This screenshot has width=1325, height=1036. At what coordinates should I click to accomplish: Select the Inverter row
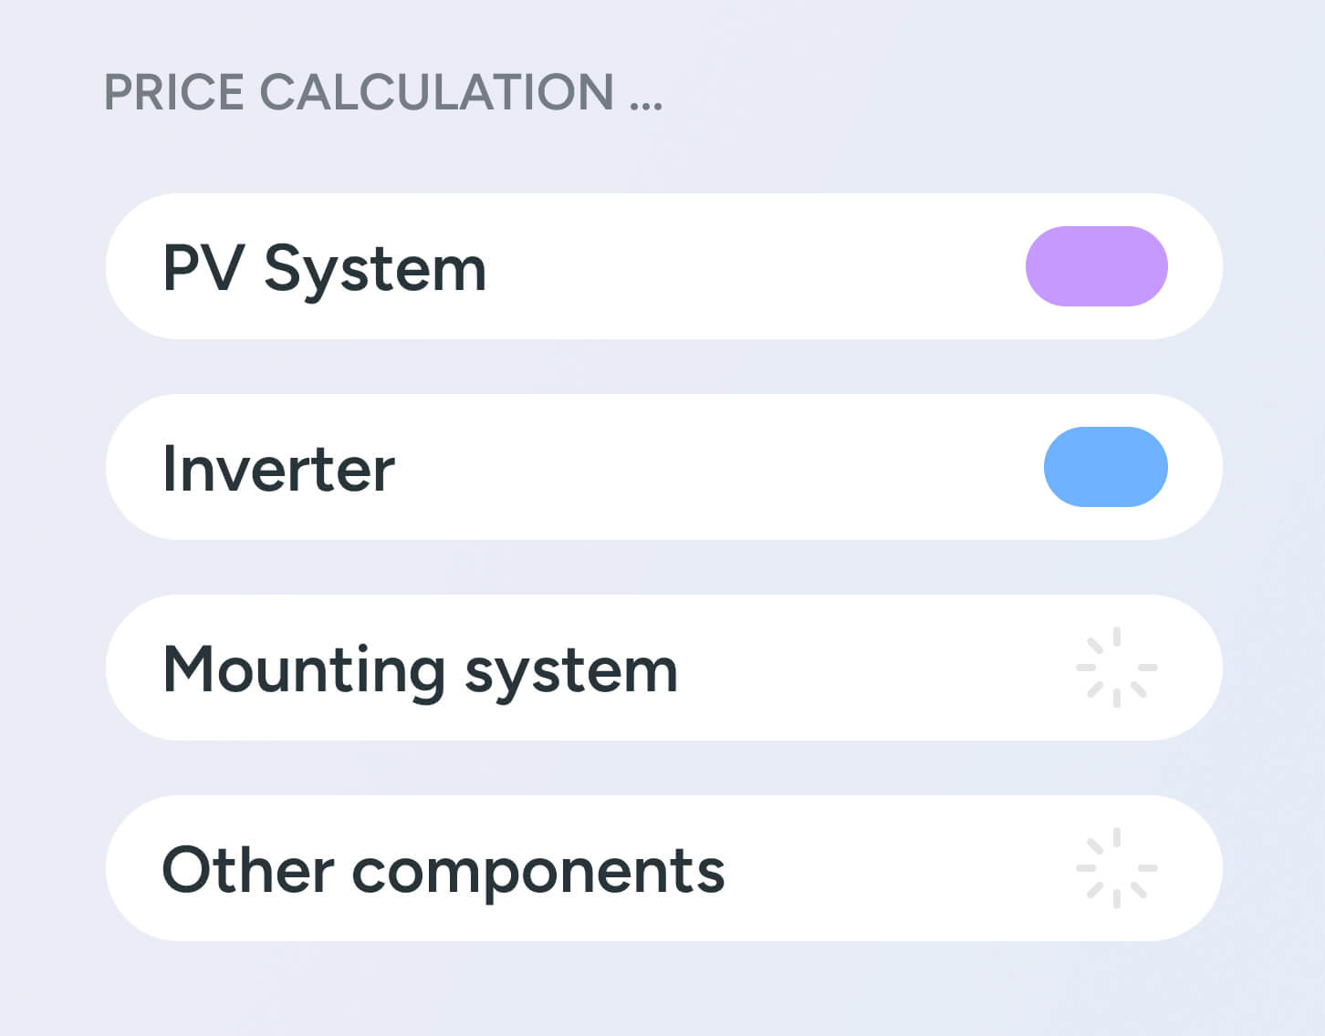pos(663,467)
